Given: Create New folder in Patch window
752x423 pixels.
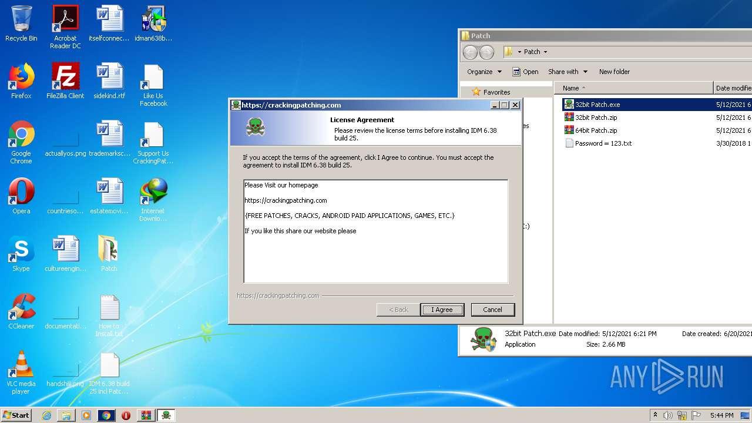Looking at the screenshot, I should point(615,72).
